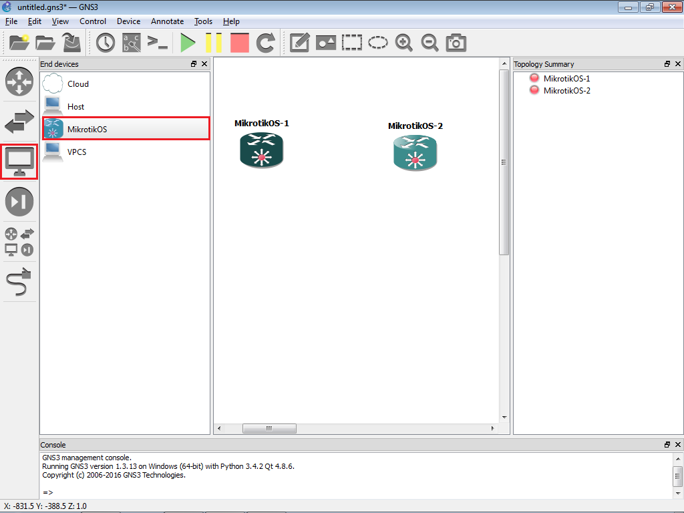Browse routers in the device sidebar

[19, 81]
